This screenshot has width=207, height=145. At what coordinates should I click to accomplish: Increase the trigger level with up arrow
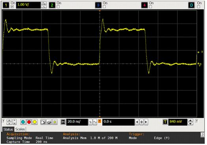(190, 120)
